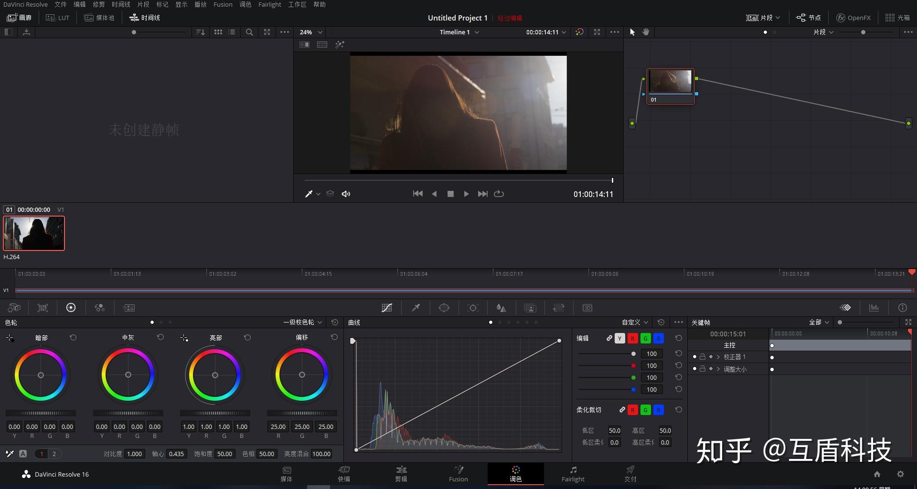Mute the viewer audio speaker
Viewport: 917px width, 489px height.
point(346,194)
